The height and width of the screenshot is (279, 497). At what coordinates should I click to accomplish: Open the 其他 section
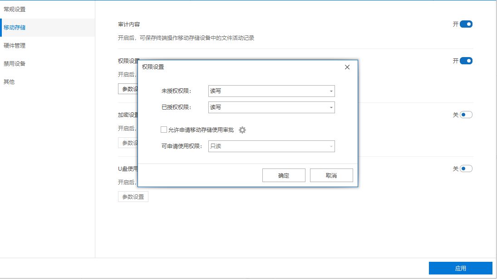coord(48,82)
